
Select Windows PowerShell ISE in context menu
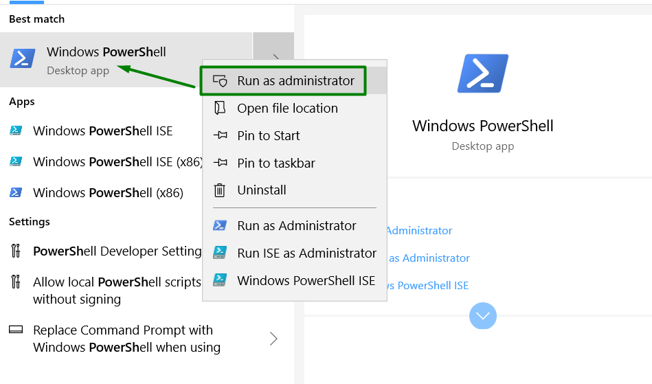295,280
